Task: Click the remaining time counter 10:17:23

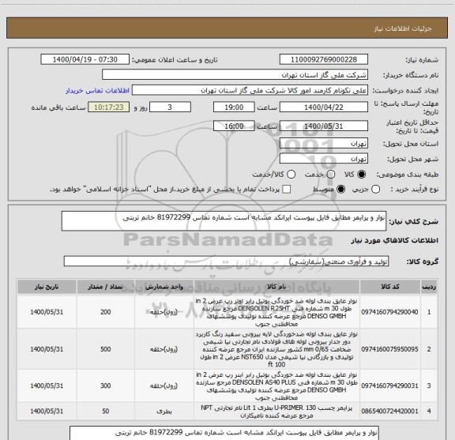Action: pos(109,107)
